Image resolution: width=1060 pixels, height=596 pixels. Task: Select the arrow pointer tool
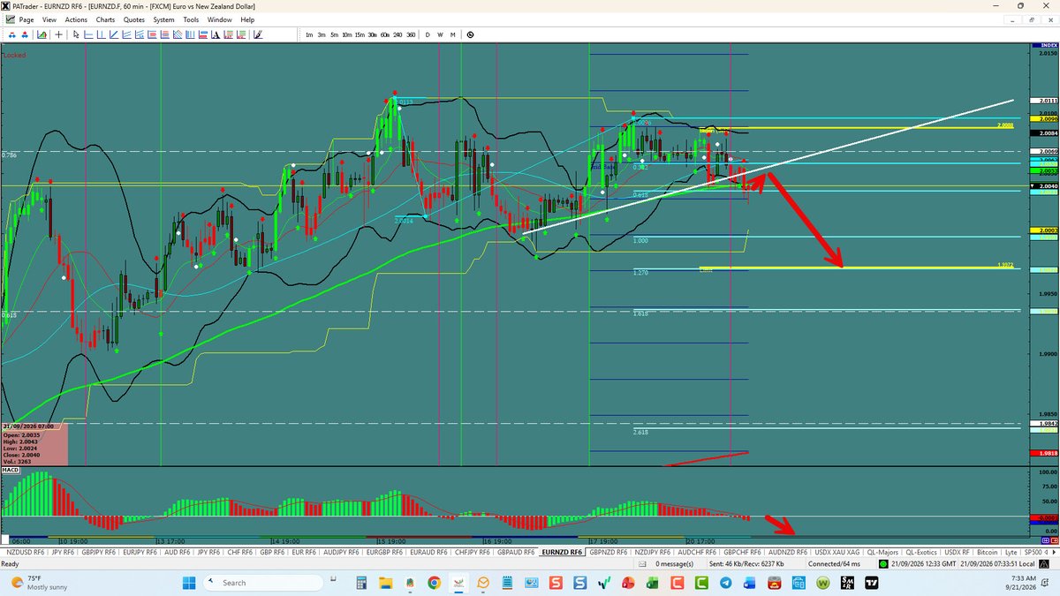[x=76, y=34]
